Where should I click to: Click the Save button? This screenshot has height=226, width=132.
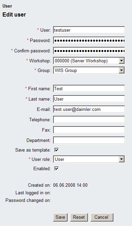[x=60, y=217]
